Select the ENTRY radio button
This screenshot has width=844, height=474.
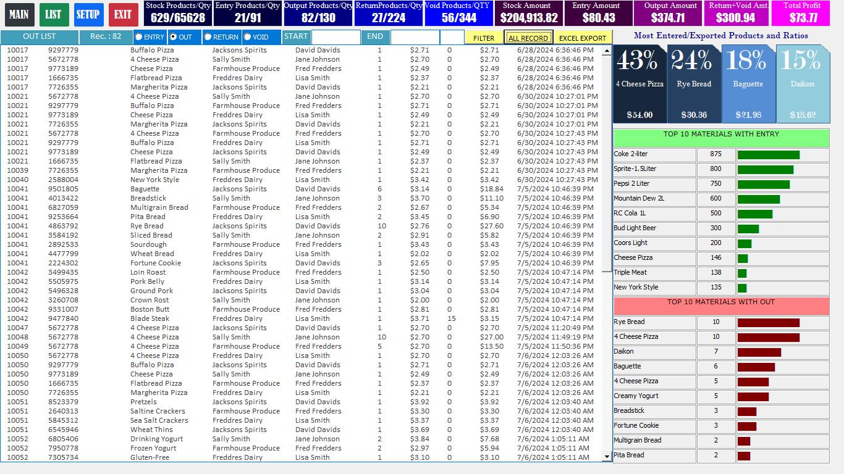click(x=150, y=37)
